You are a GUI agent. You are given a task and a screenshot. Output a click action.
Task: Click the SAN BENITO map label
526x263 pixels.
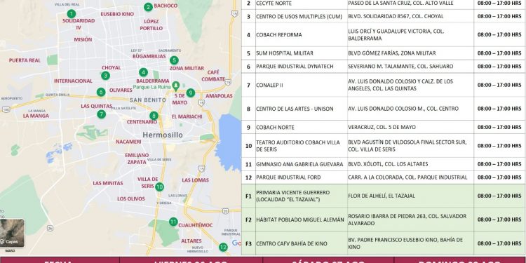pos(147,100)
